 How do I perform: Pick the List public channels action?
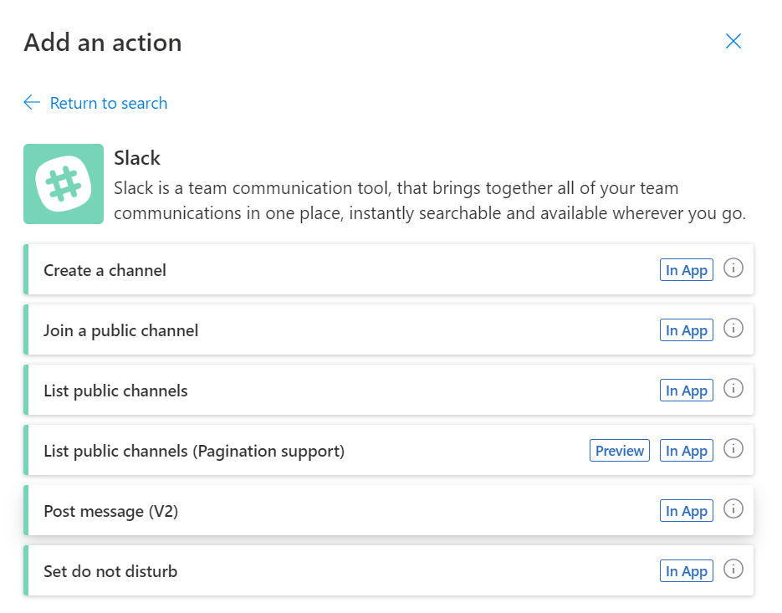coord(389,390)
